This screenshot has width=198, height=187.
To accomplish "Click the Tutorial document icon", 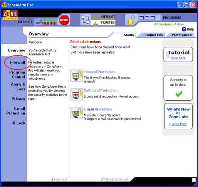I will [168, 55].
